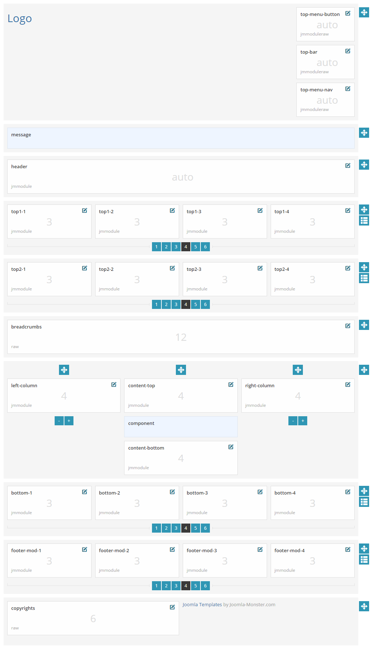372x649 pixels.
Task: Increase right-column width with plus button
Action: click(x=303, y=421)
